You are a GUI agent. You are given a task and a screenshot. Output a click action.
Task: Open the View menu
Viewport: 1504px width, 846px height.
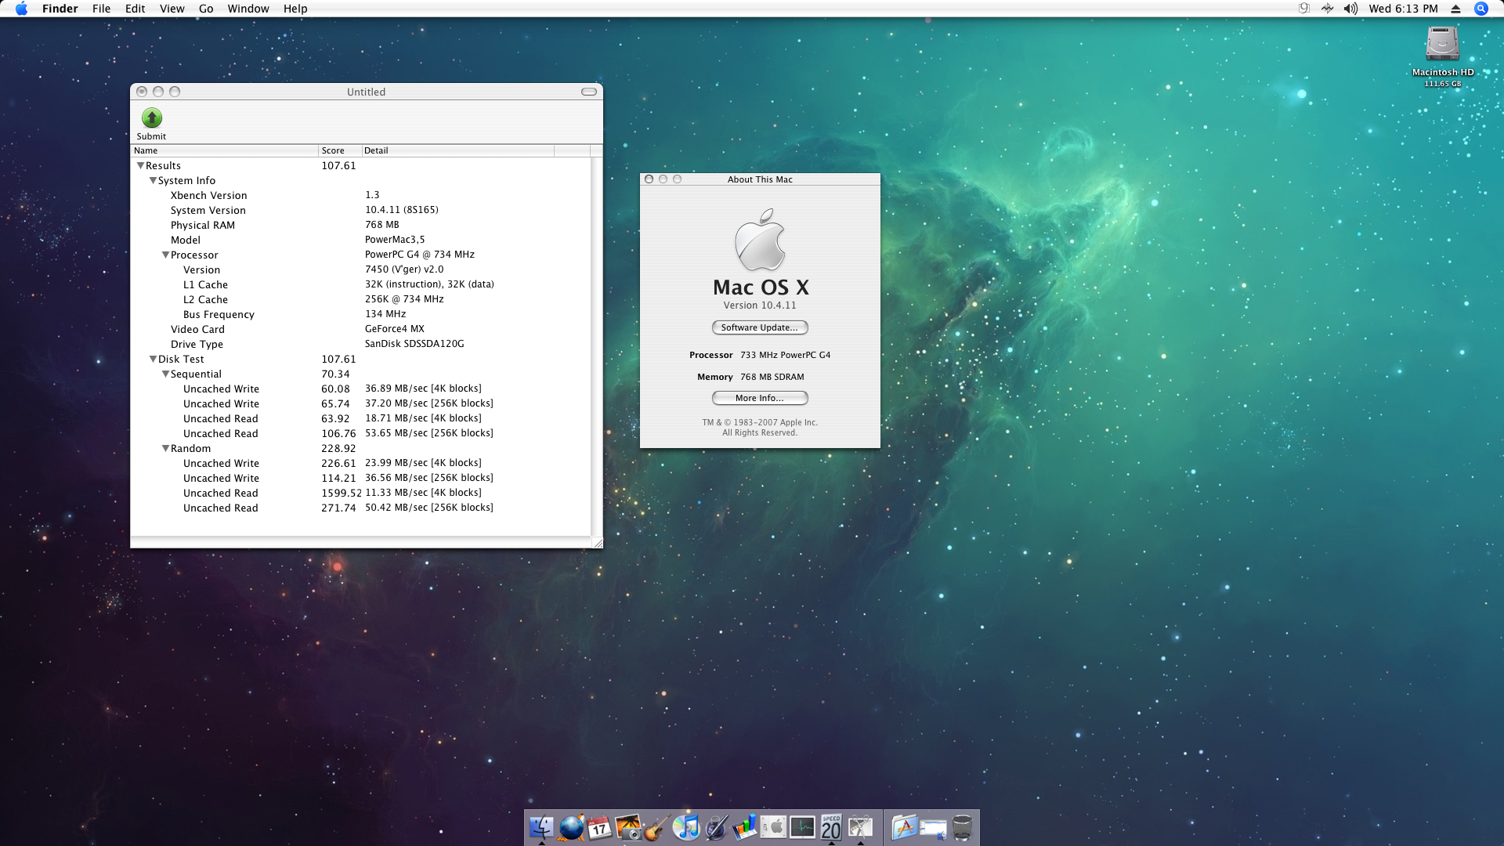click(172, 9)
